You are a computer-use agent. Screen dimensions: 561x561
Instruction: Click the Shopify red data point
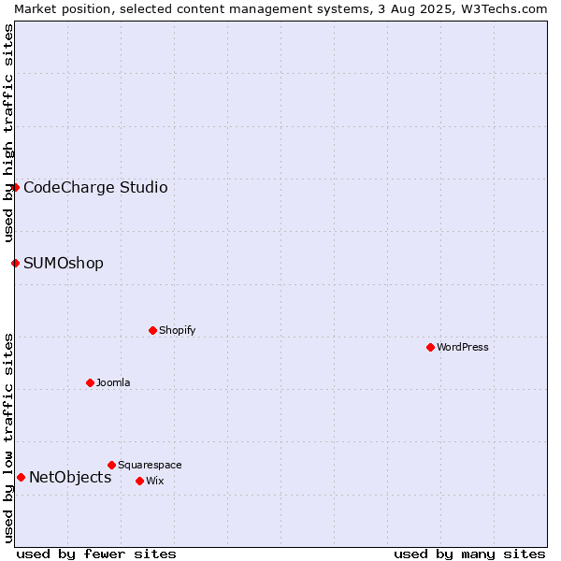coord(152,330)
